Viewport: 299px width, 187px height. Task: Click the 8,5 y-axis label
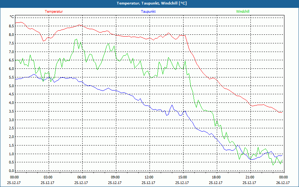click(12, 26)
